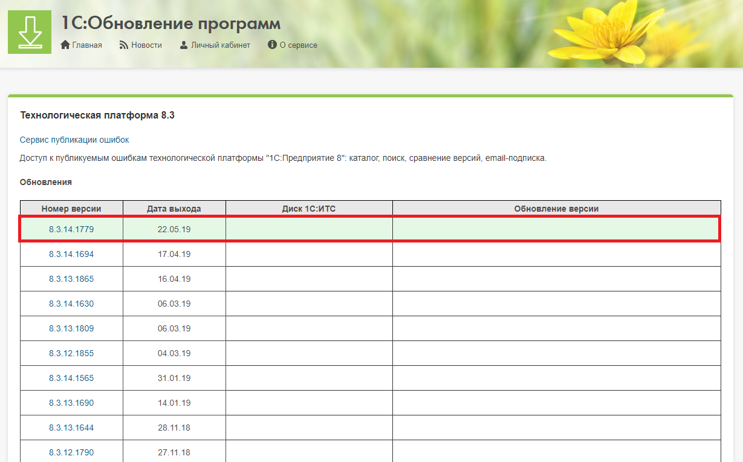Click the user icon beside Личный кабинет

coord(184,45)
